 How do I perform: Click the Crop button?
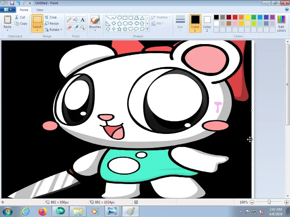(51, 17)
